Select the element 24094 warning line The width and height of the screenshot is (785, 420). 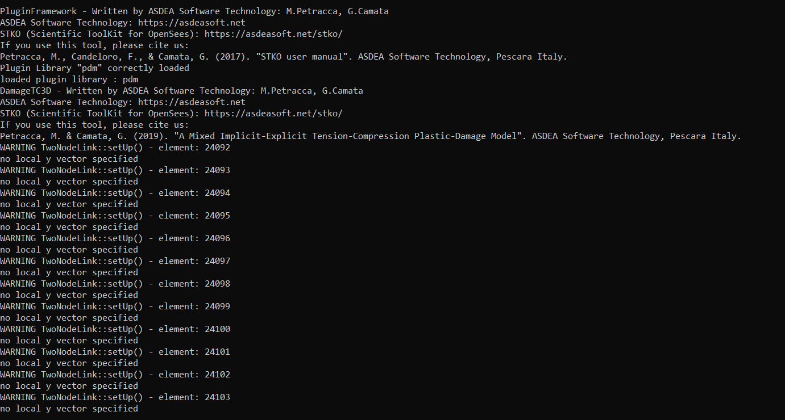115,193
